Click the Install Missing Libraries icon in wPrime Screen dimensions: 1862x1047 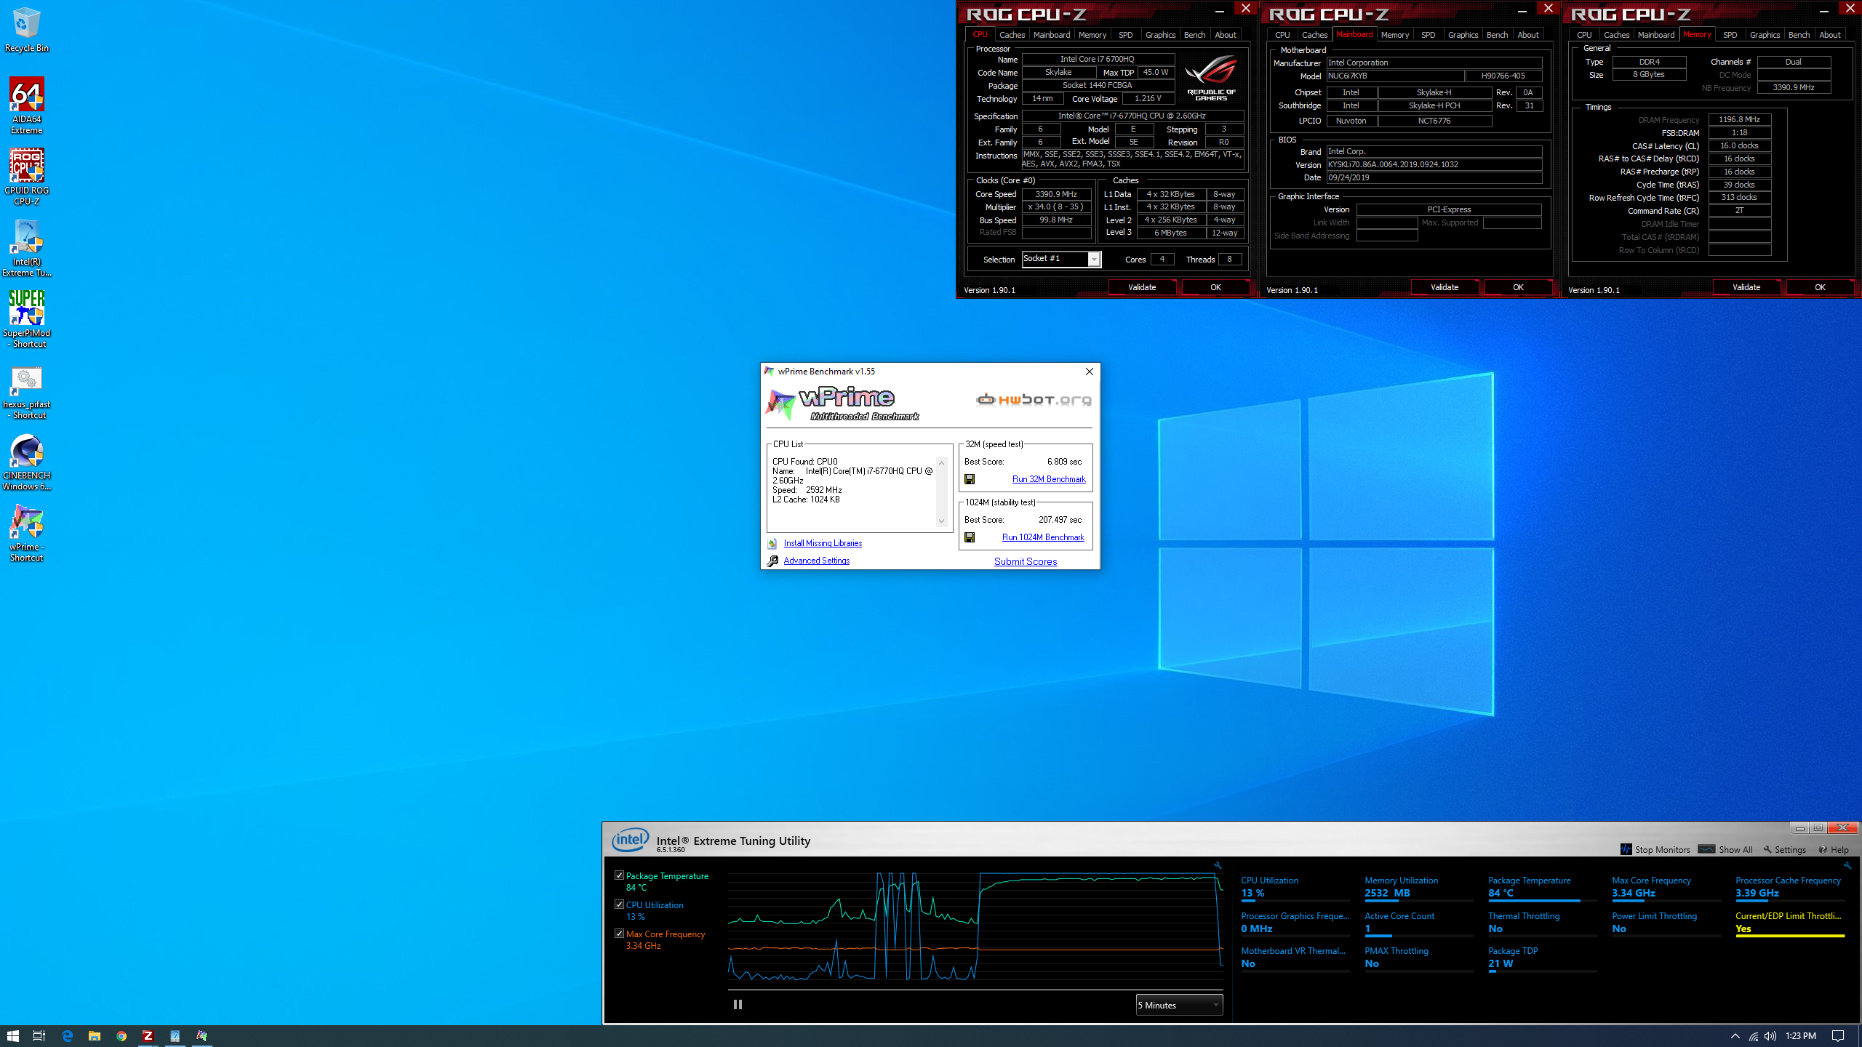772,543
